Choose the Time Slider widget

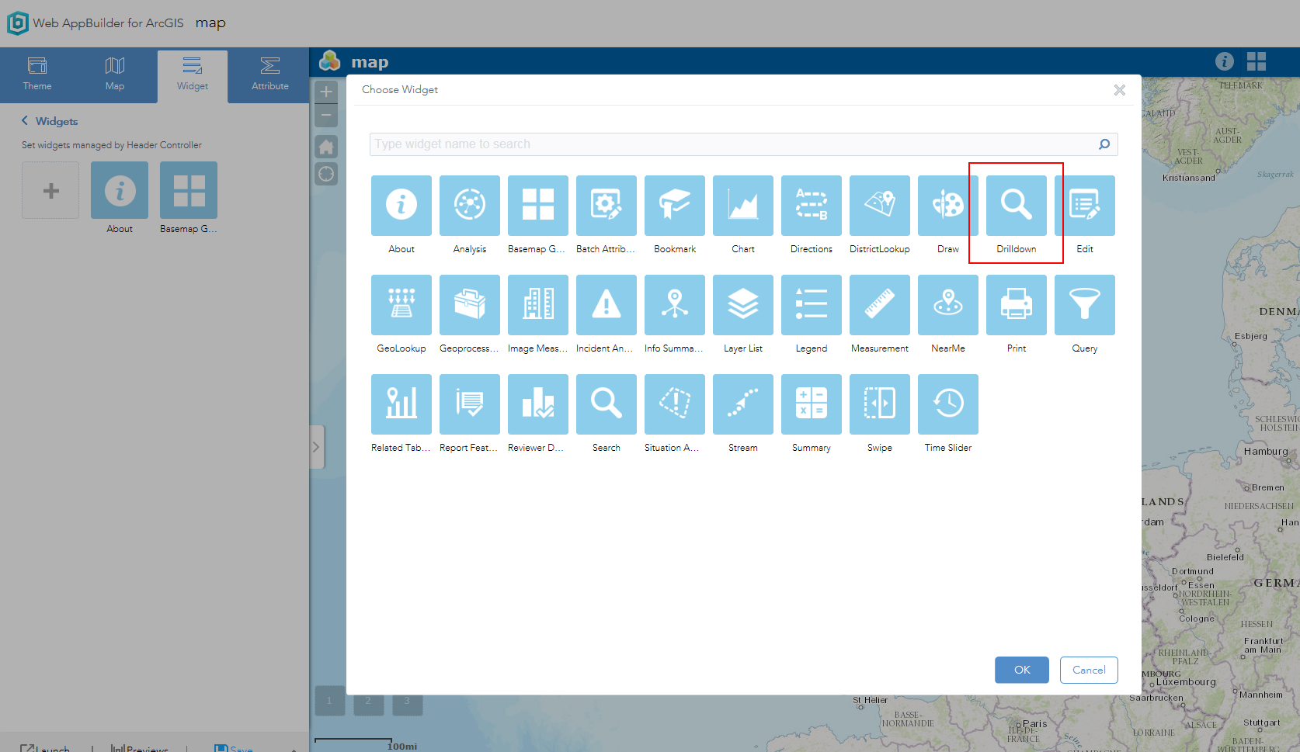click(947, 404)
